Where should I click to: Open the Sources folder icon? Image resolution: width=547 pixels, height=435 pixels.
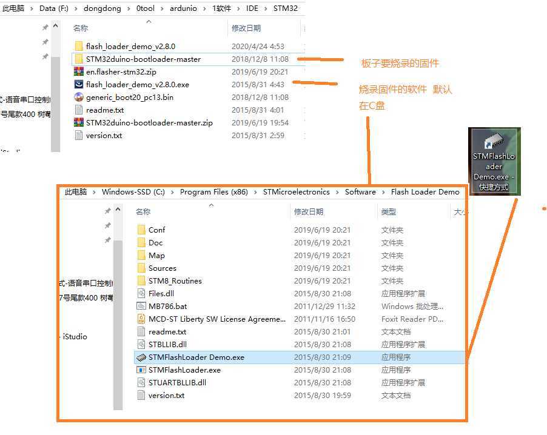141,268
